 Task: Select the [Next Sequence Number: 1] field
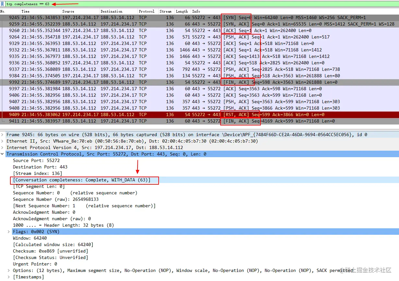pos(84,206)
